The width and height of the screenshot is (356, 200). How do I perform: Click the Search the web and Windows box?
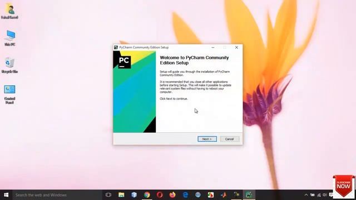(57, 195)
